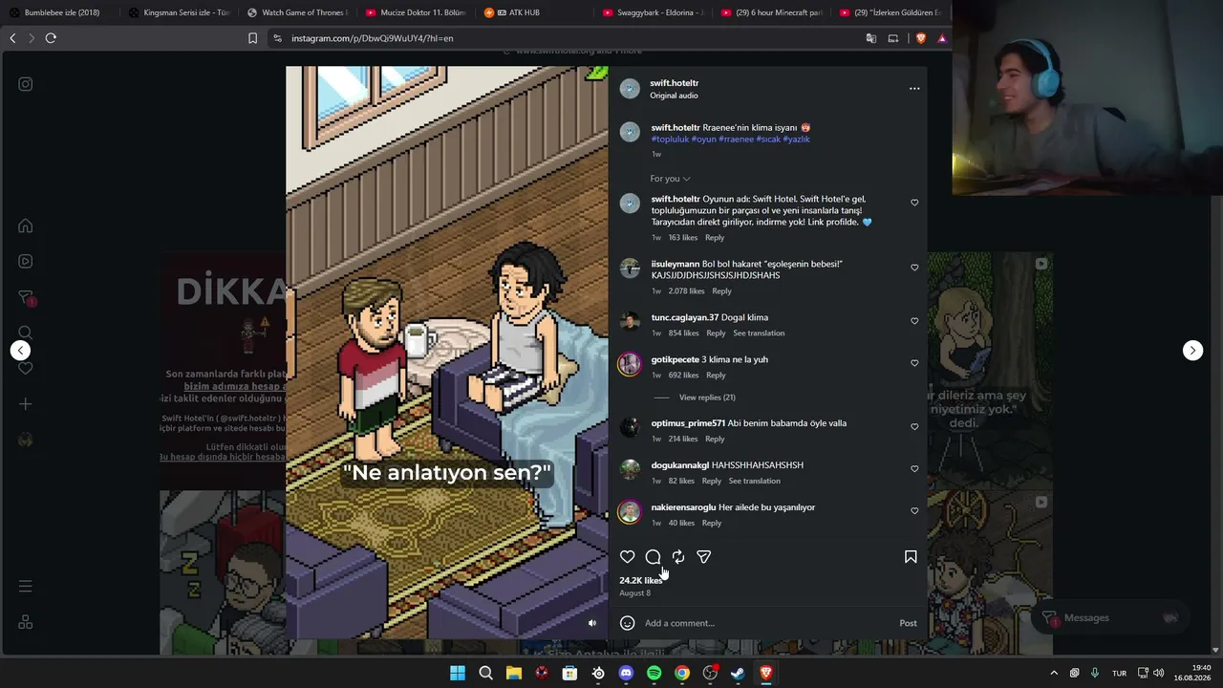
Task: Open the 19:40 clock and date
Action: tap(1192, 673)
